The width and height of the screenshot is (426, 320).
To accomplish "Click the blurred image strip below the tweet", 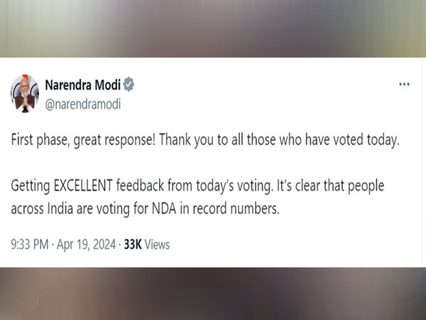I will coord(213,294).
